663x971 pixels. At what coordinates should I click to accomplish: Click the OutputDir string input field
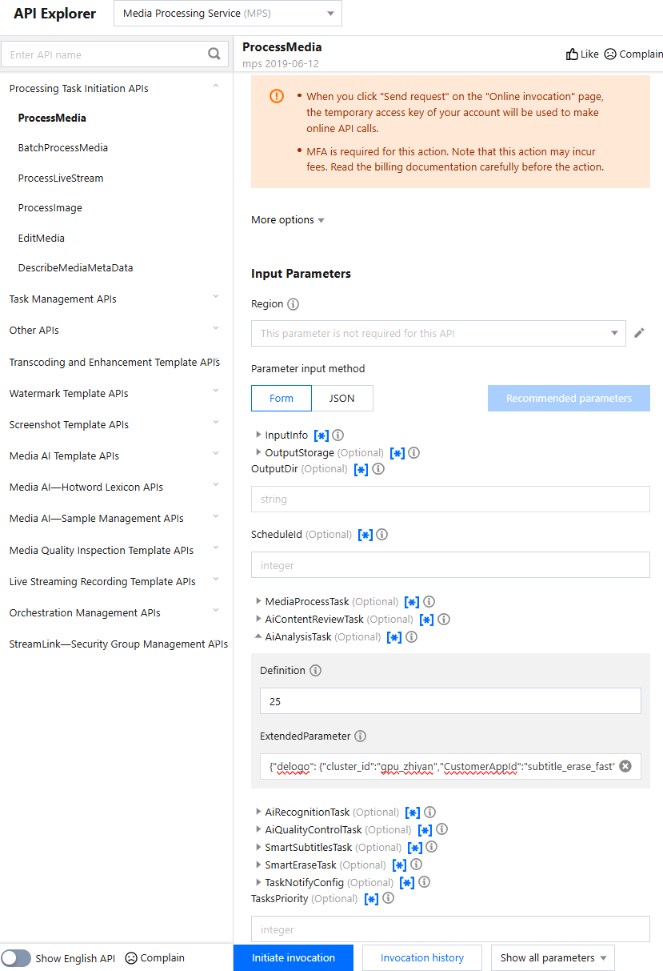pos(450,499)
